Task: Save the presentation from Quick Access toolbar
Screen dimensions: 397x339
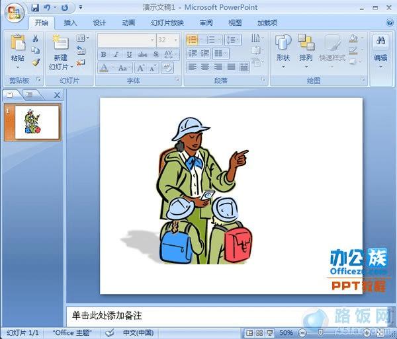Action: [x=35, y=8]
